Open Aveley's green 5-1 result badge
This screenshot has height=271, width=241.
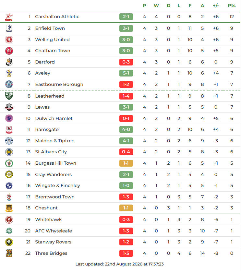(x=126, y=73)
